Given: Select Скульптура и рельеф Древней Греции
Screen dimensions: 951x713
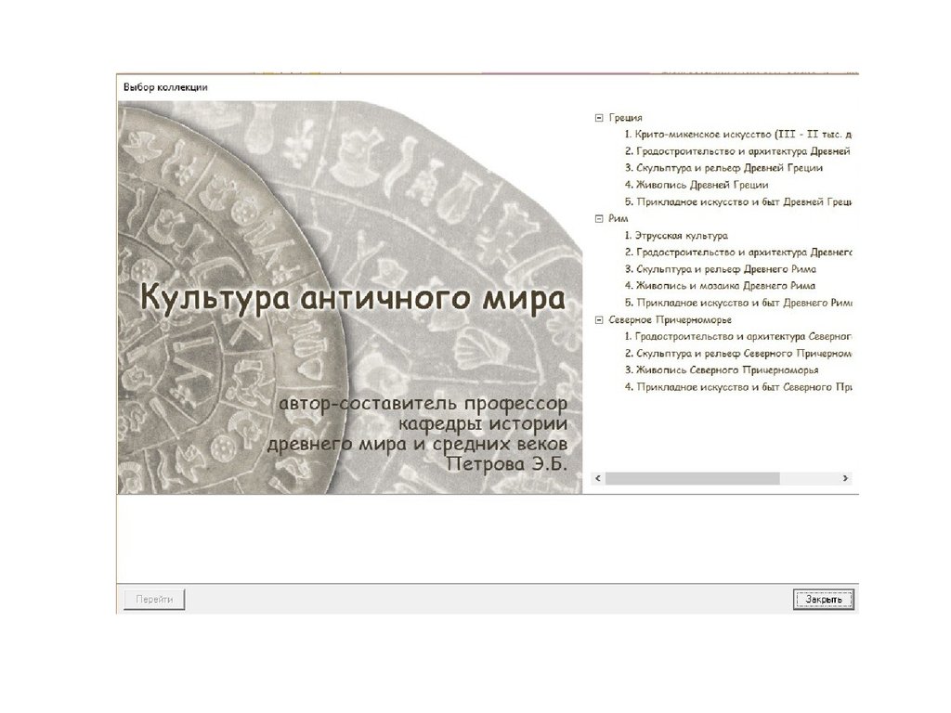Looking at the screenshot, I should point(723,168).
